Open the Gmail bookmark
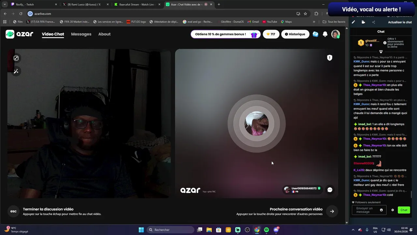The width and height of the screenshot is (417, 235). point(253,22)
